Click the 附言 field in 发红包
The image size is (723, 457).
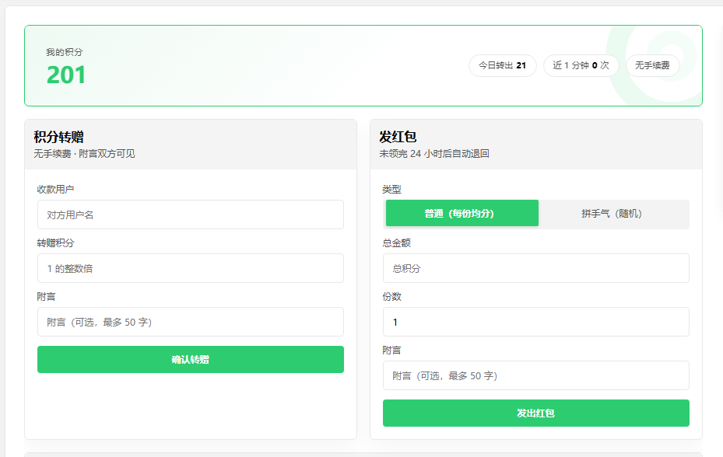point(535,375)
